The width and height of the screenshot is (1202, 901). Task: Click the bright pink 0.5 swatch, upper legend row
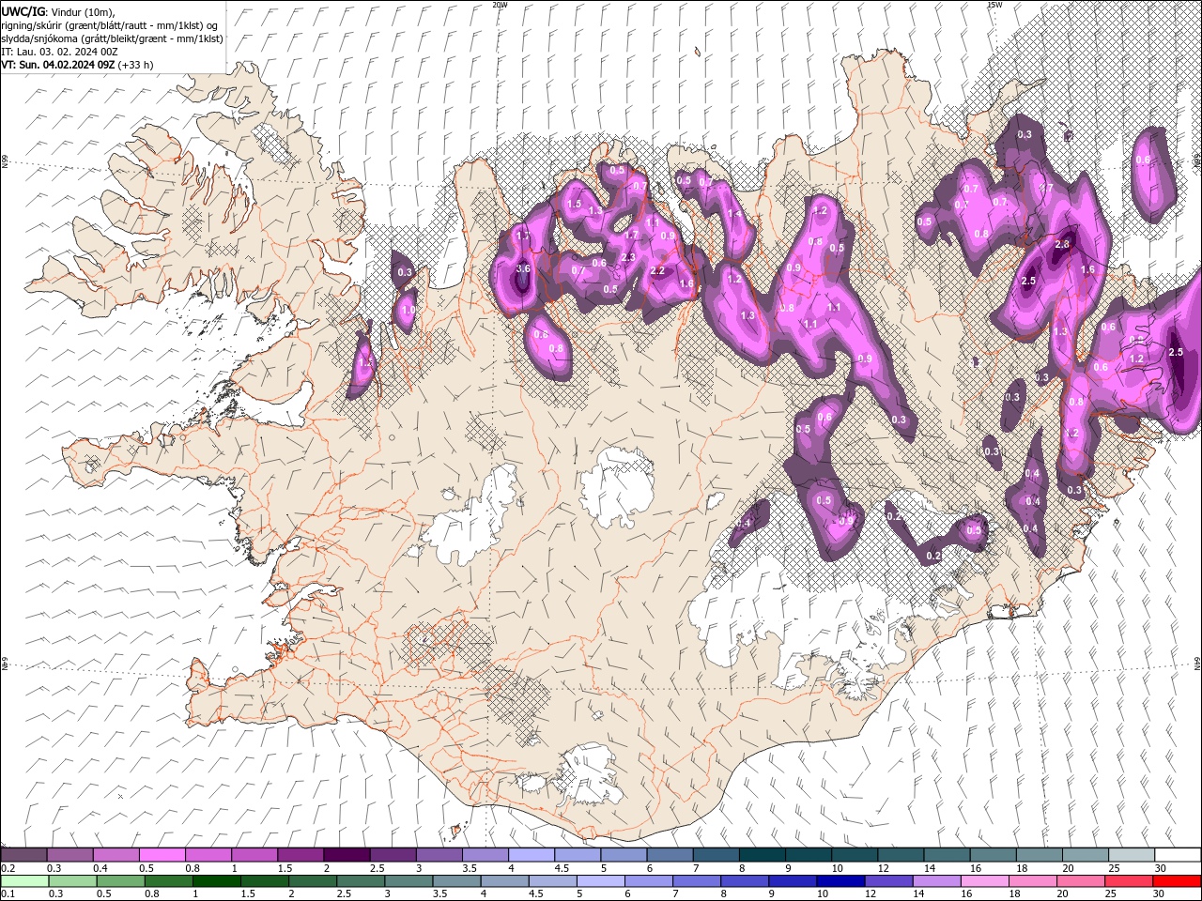coord(162,855)
